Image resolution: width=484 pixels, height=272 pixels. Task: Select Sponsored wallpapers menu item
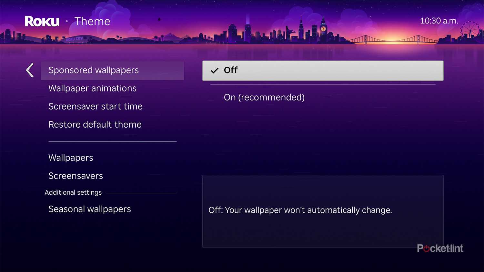(113, 71)
